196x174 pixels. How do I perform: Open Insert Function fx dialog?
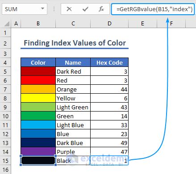point(101,9)
